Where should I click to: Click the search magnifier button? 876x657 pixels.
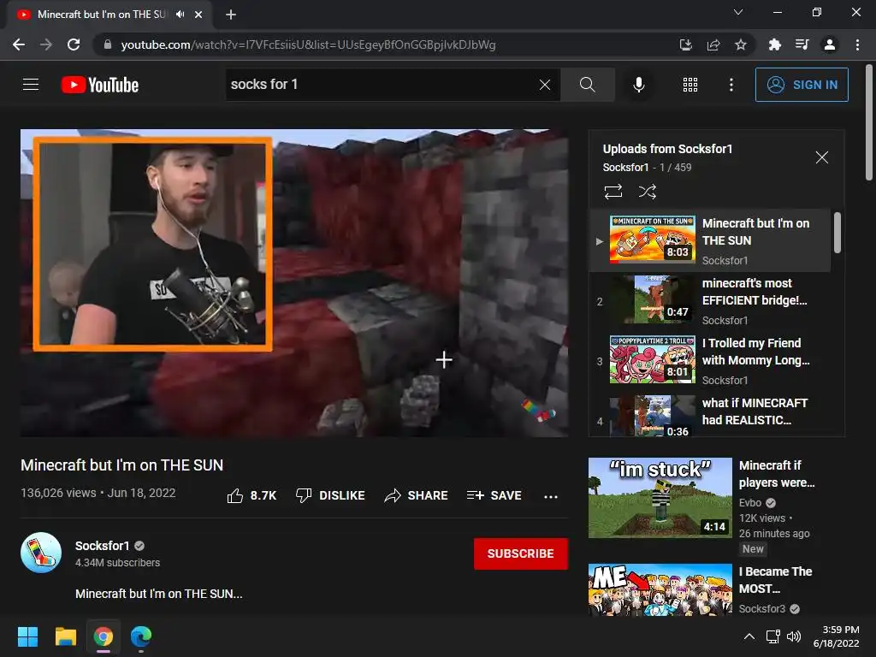coord(587,85)
